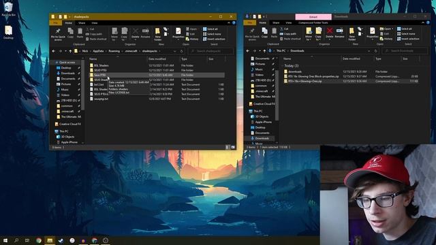Viewport: 436px width, 245px height.
Task: Click red Delete icon in Downloads window
Action: point(330,31)
